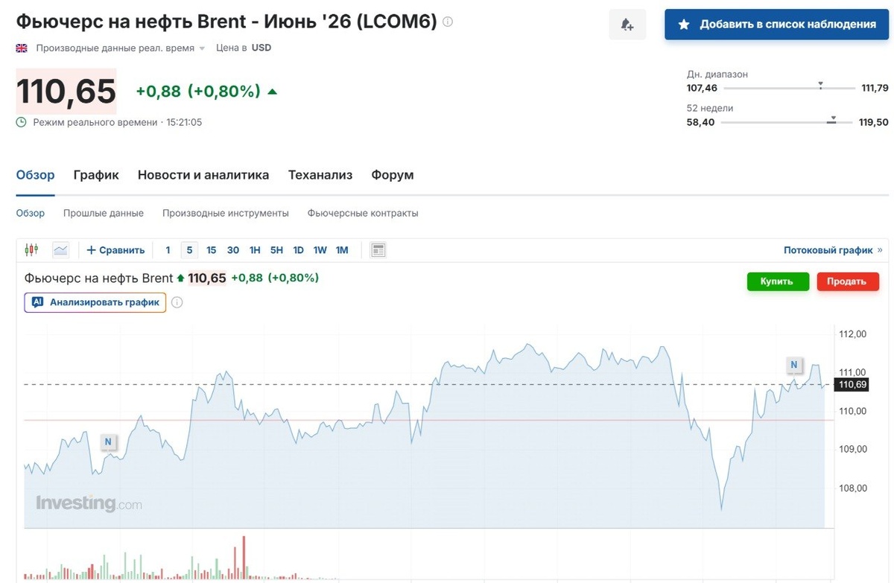894x583 pixels.
Task: Open the news panel icon in chart toolbar
Action: [378, 250]
